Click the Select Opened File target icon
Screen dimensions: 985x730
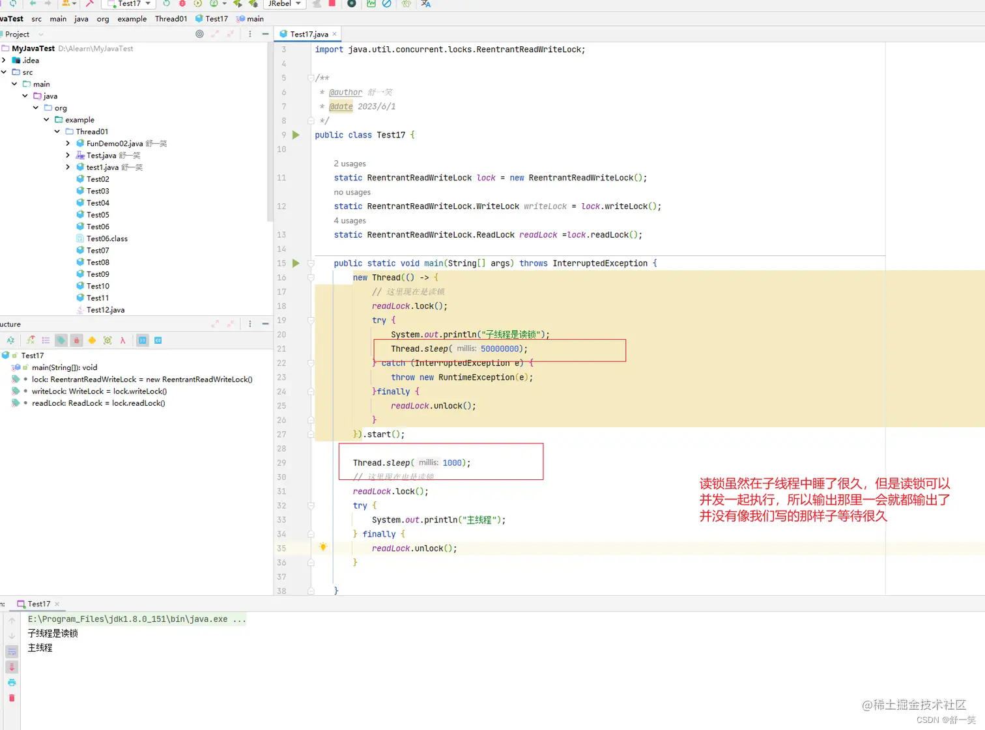[199, 34]
